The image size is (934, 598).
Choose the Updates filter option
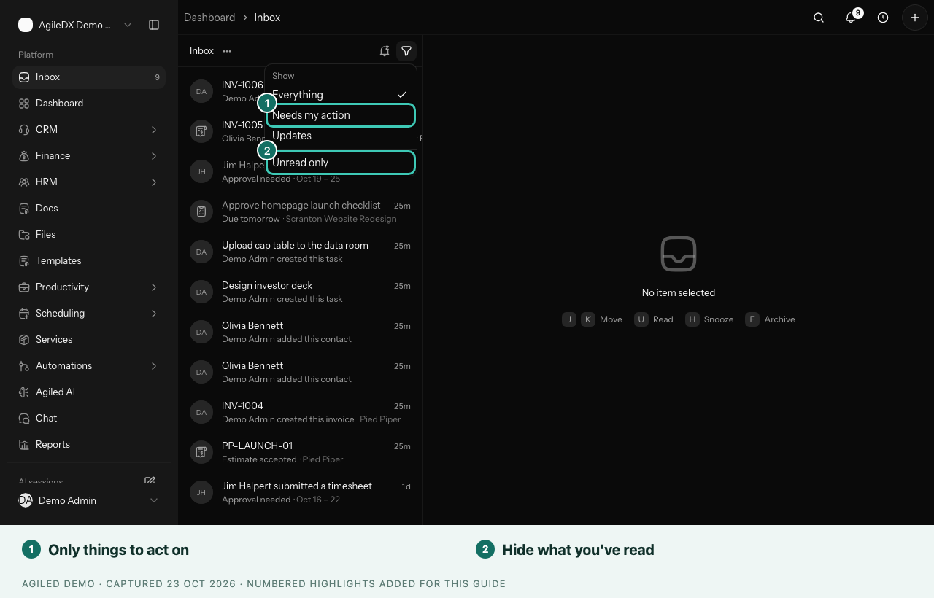tap(341, 136)
